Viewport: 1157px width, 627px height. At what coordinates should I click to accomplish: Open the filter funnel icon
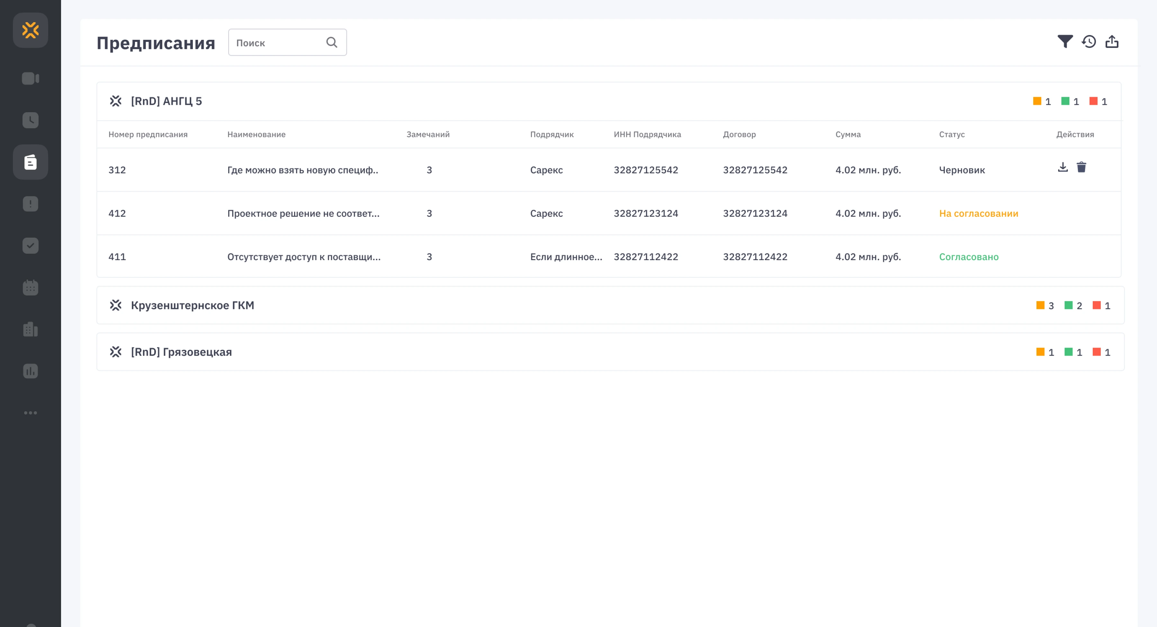point(1065,42)
